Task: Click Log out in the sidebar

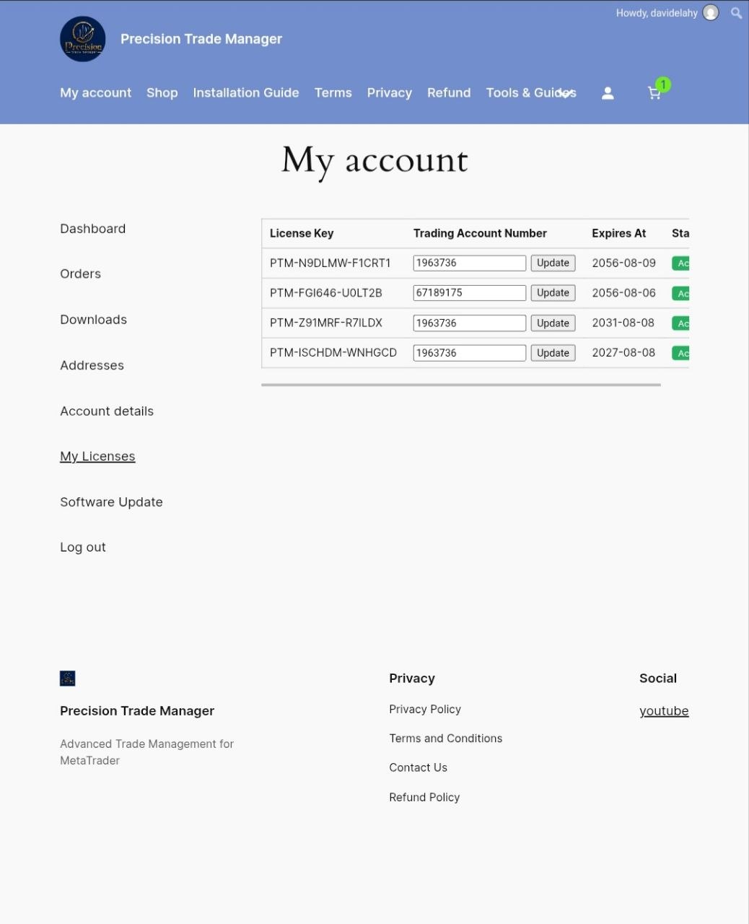Action: click(x=83, y=547)
